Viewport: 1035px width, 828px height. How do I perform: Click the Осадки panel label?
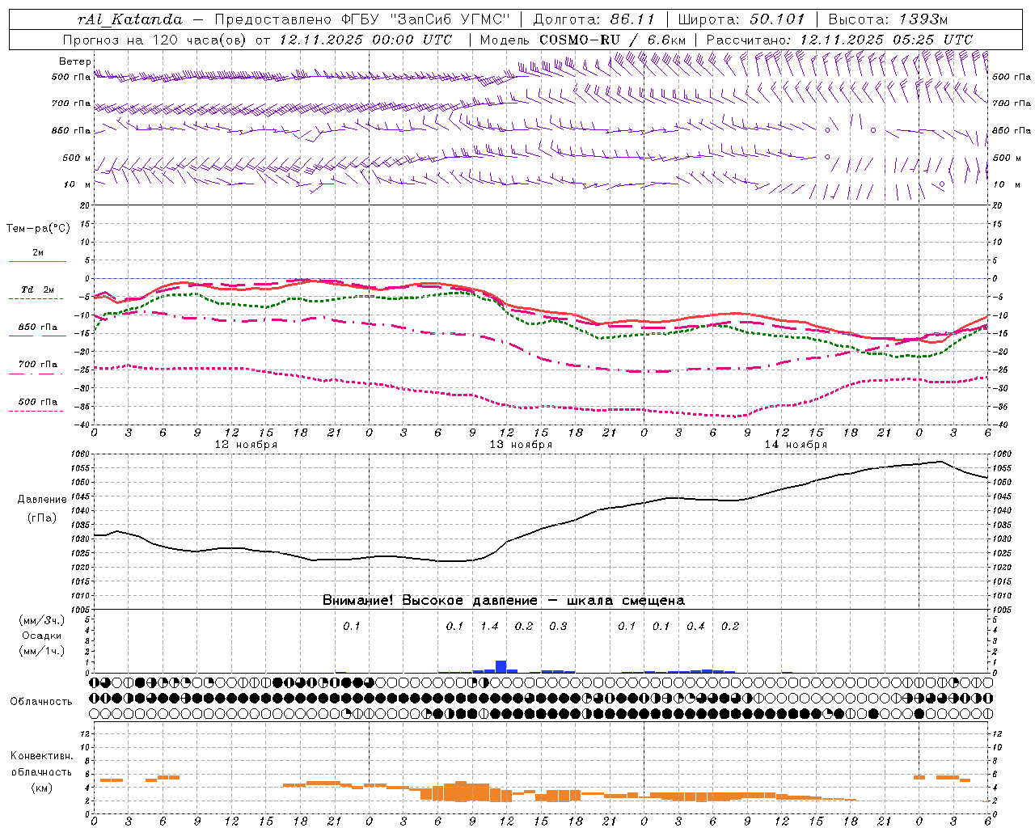[x=42, y=636]
